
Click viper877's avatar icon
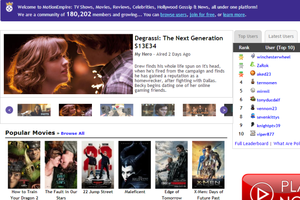(253, 133)
